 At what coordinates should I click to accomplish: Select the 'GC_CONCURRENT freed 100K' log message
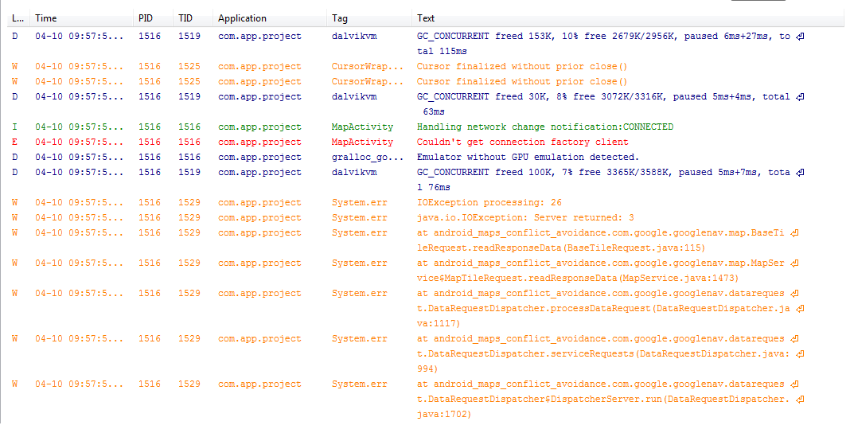point(610,179)
